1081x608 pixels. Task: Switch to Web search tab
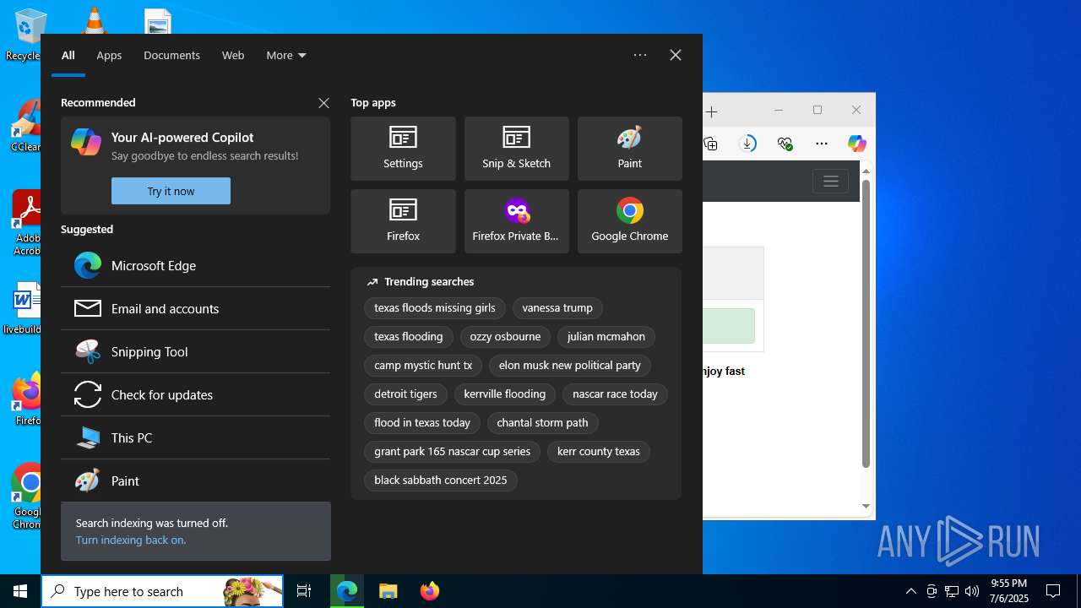click(233, 55)
